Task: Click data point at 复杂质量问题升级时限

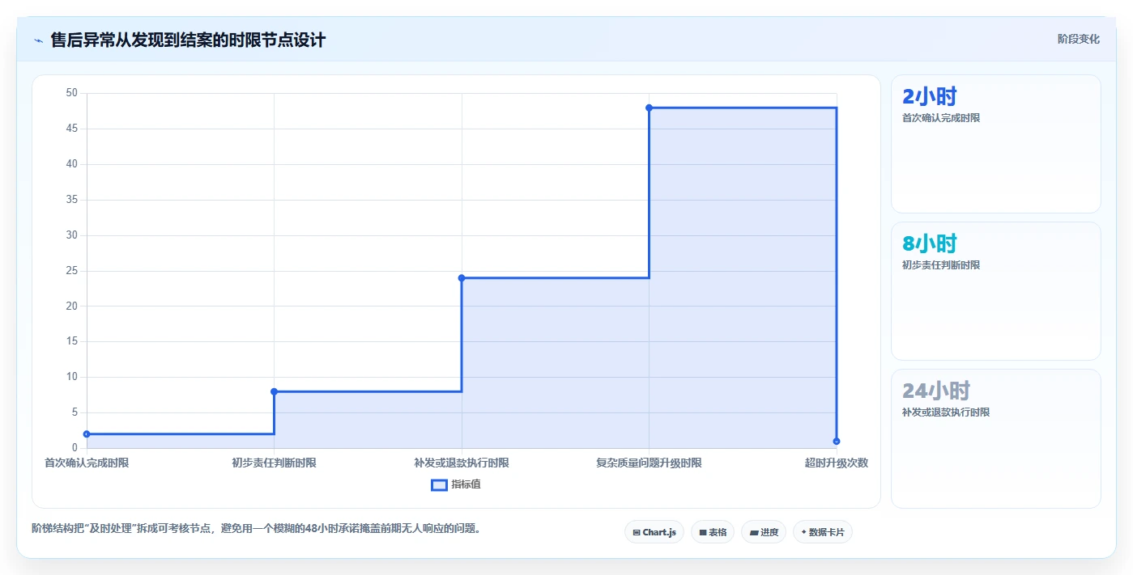Action: 649,108
